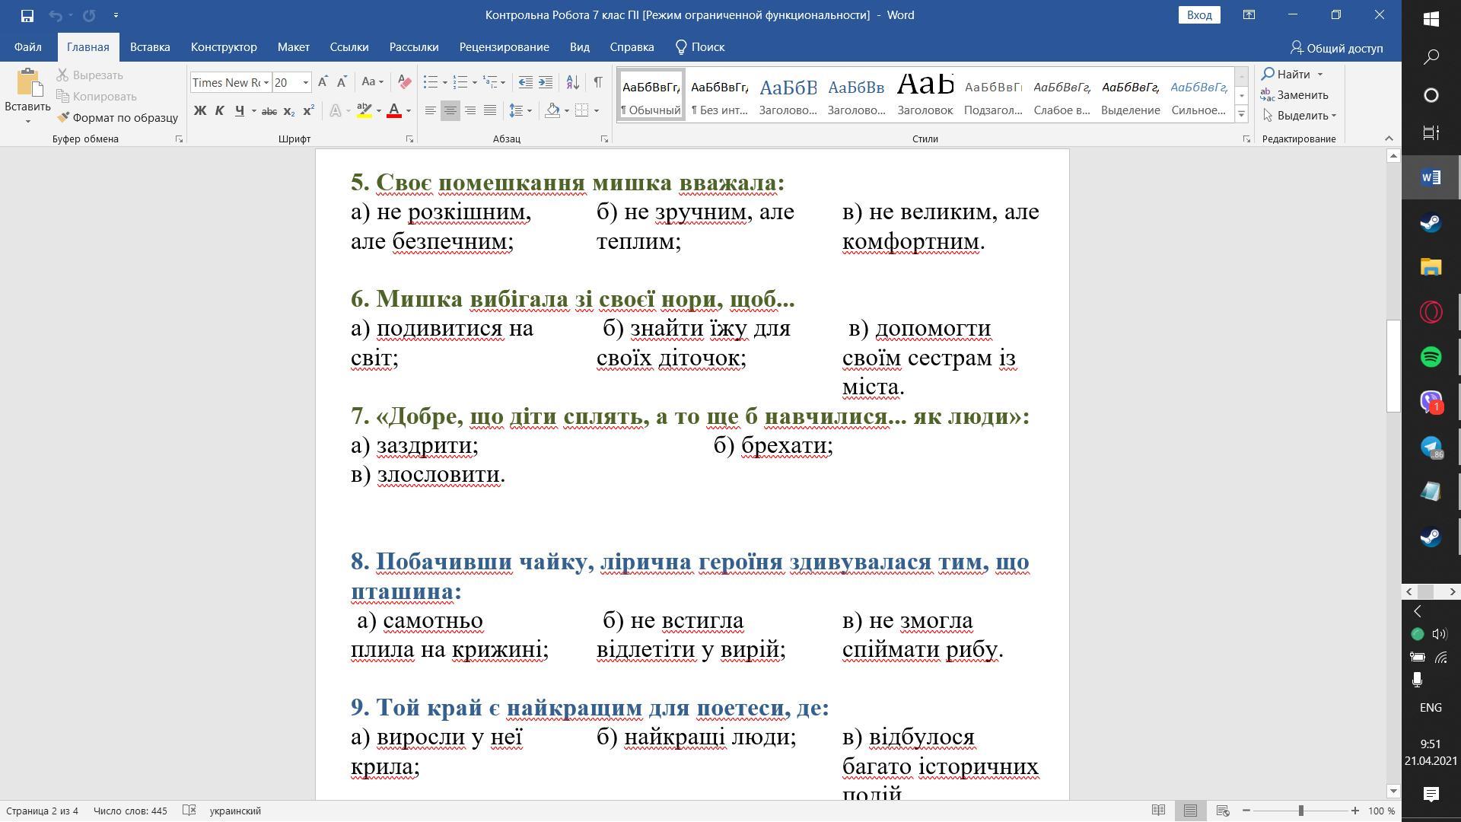Click the Undo arrow icon

(56, 15)
